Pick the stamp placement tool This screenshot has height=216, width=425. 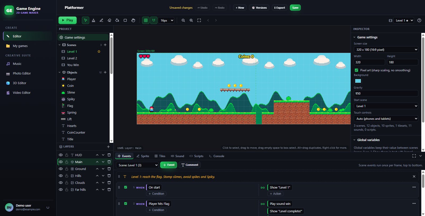click(93, 20)
